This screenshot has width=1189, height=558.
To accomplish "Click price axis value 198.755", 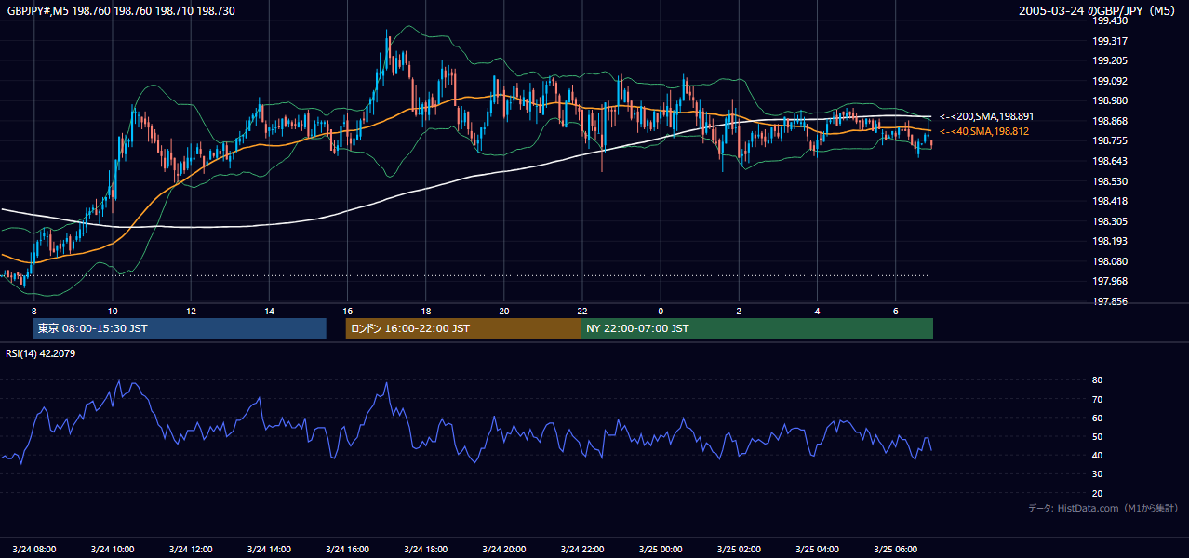I will [1109, 140].
